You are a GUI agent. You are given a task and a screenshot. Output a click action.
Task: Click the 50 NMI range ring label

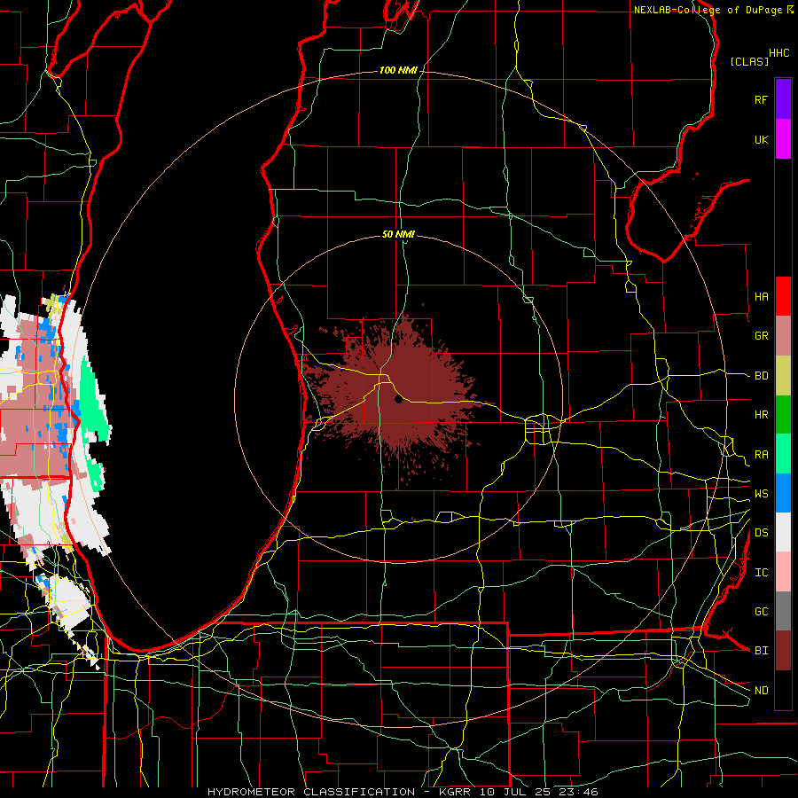coord(398,234)
